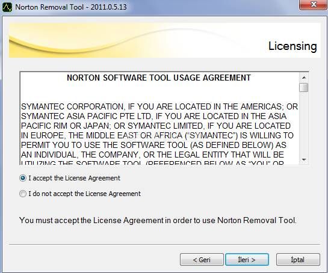Click the line starting "PERMIT YOU TO USE"
The width and height of the screenshot is (328, 273).
point(153,145)
